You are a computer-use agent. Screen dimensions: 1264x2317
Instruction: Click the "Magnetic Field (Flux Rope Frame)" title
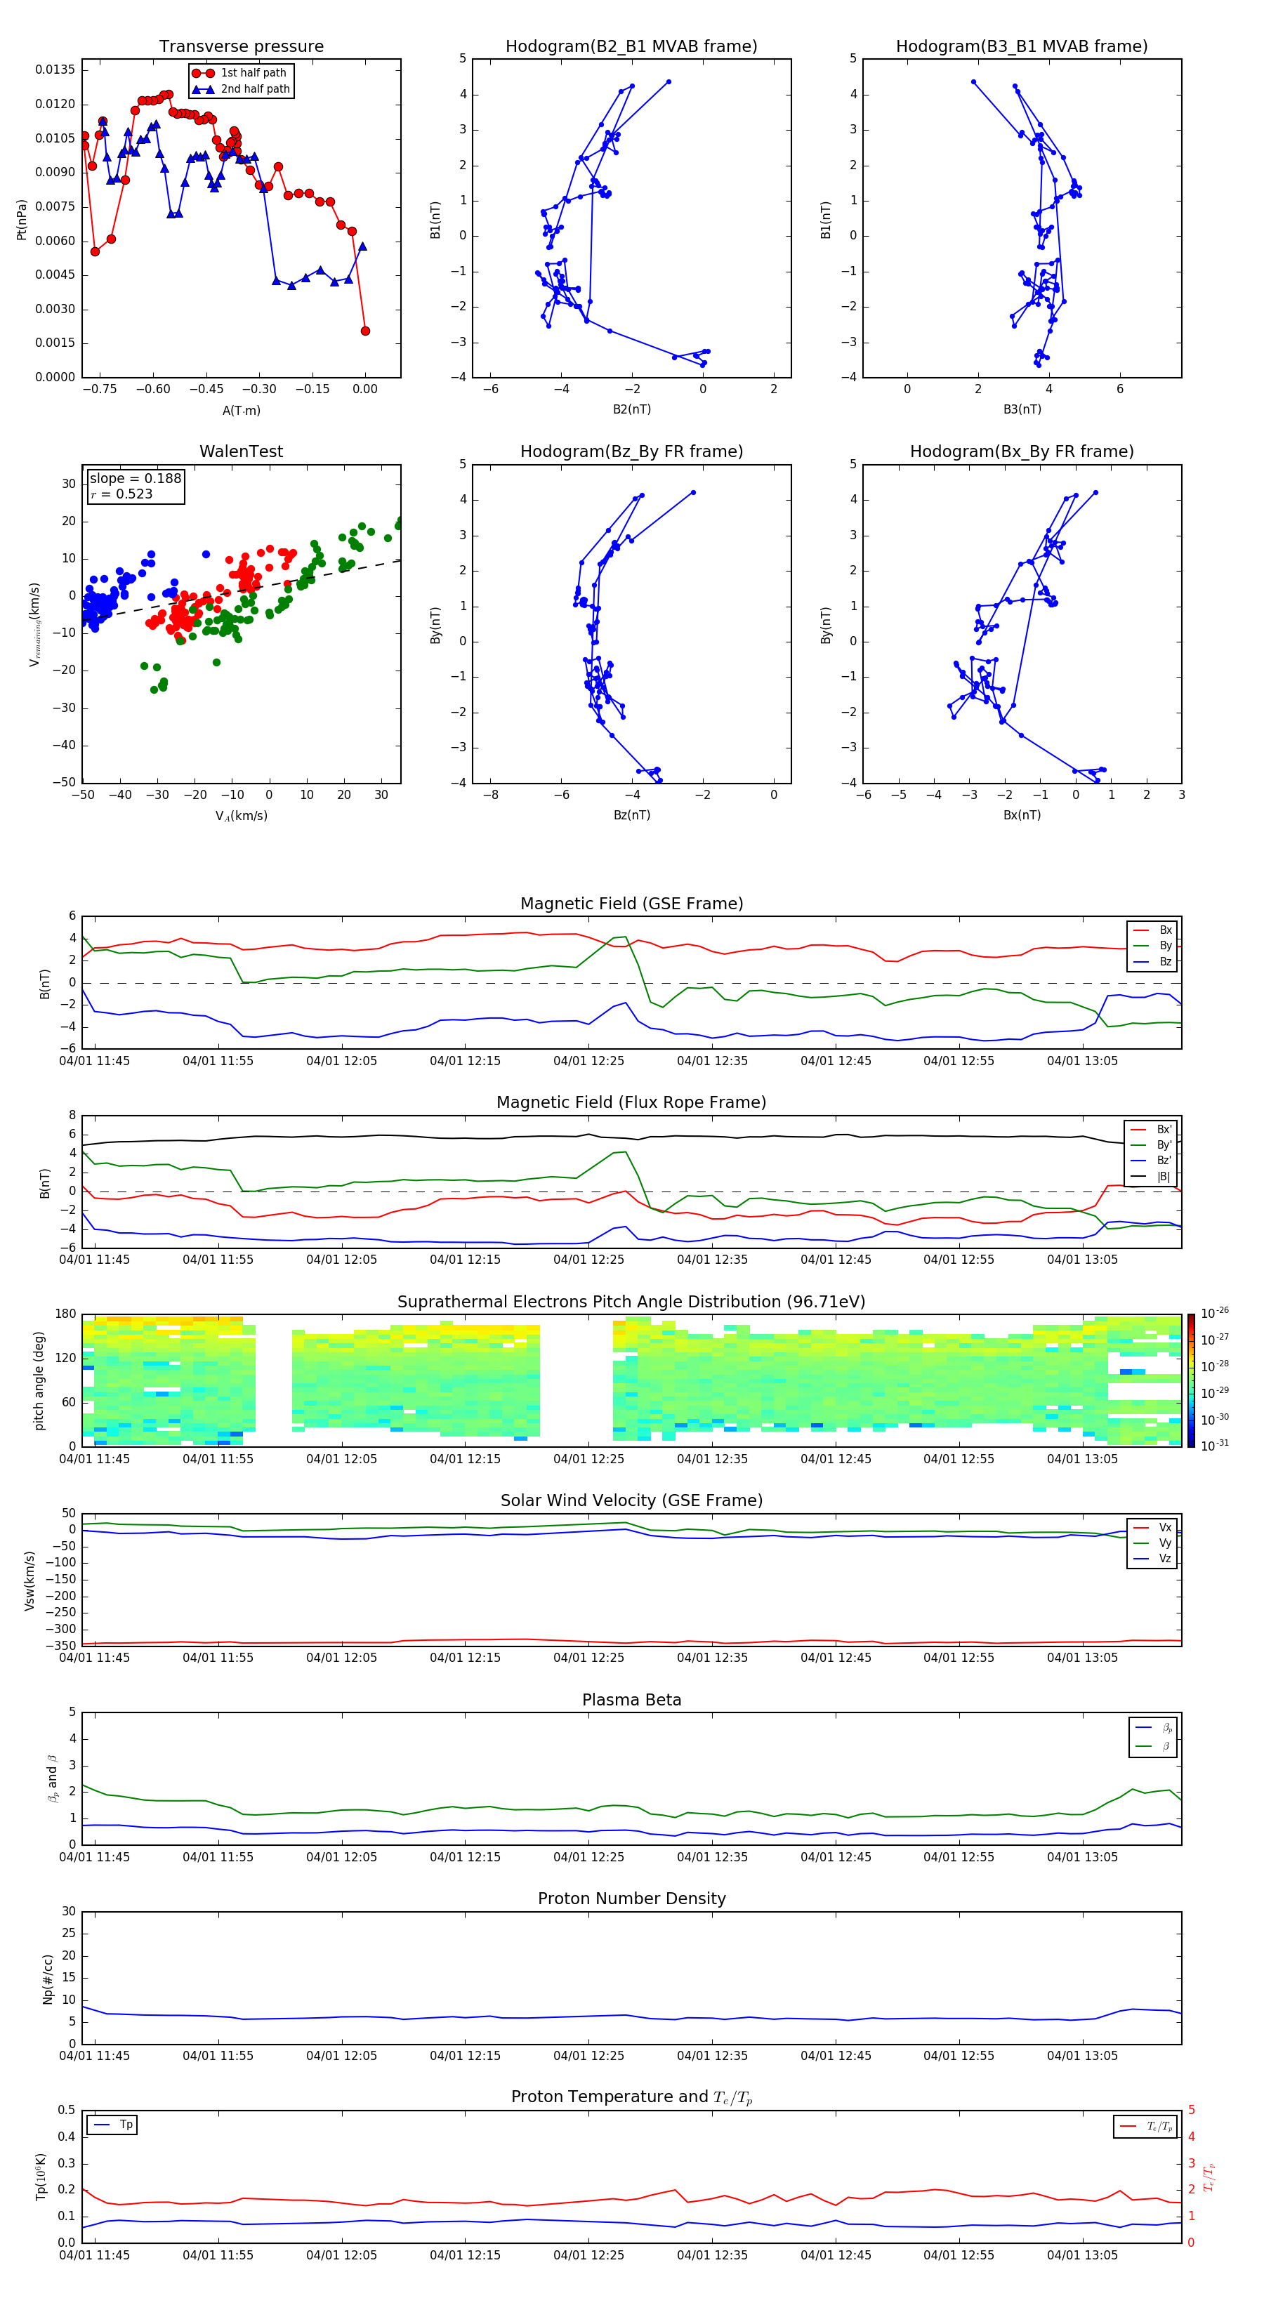tap(631, 1103)
